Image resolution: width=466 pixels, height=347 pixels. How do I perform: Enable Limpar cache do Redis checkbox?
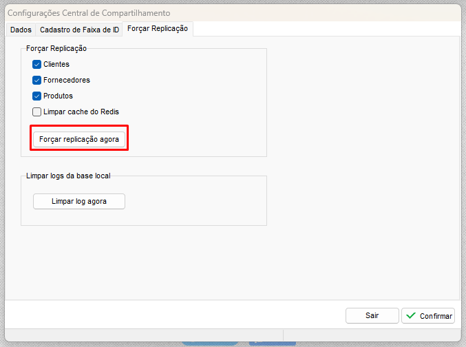coord(37,112)
